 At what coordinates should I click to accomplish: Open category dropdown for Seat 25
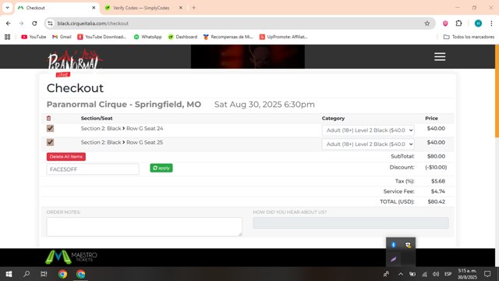(368, 144)
